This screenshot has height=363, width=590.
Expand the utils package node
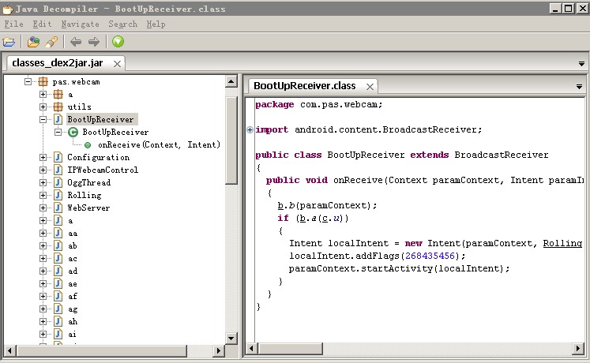[43, 107]
